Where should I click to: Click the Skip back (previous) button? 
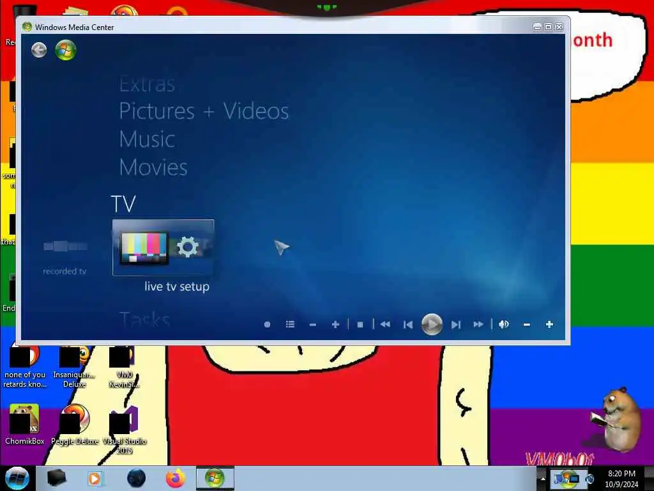pos(408,324)
